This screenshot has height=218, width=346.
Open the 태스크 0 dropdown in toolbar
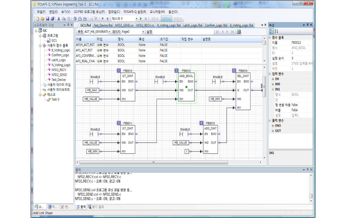pos(137,18)
